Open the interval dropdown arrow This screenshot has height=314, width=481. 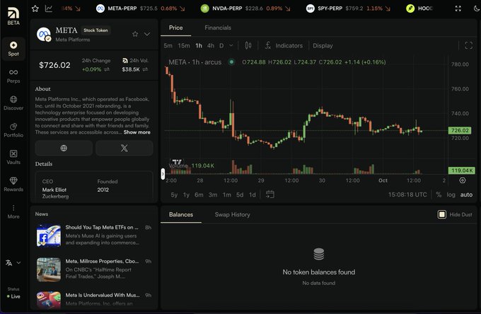point(231,46)
